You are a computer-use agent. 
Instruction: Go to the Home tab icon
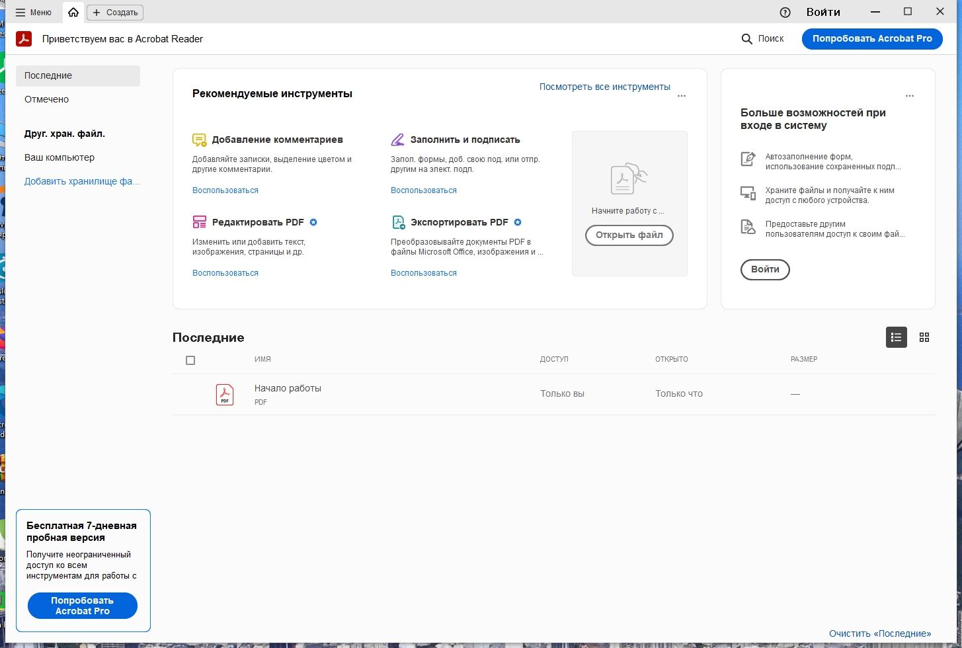[73, 12]
